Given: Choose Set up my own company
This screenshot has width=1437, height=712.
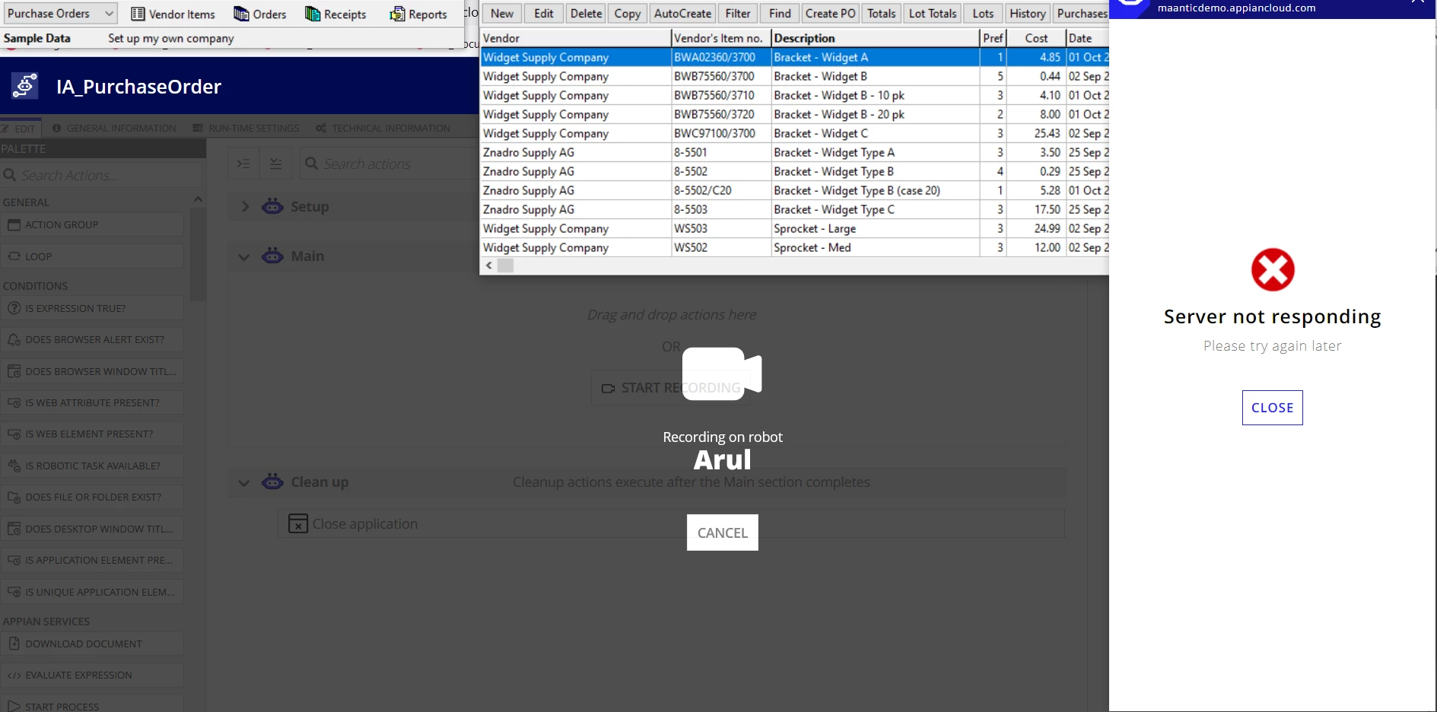Looking at the screenshot, I should coord(171,38).
